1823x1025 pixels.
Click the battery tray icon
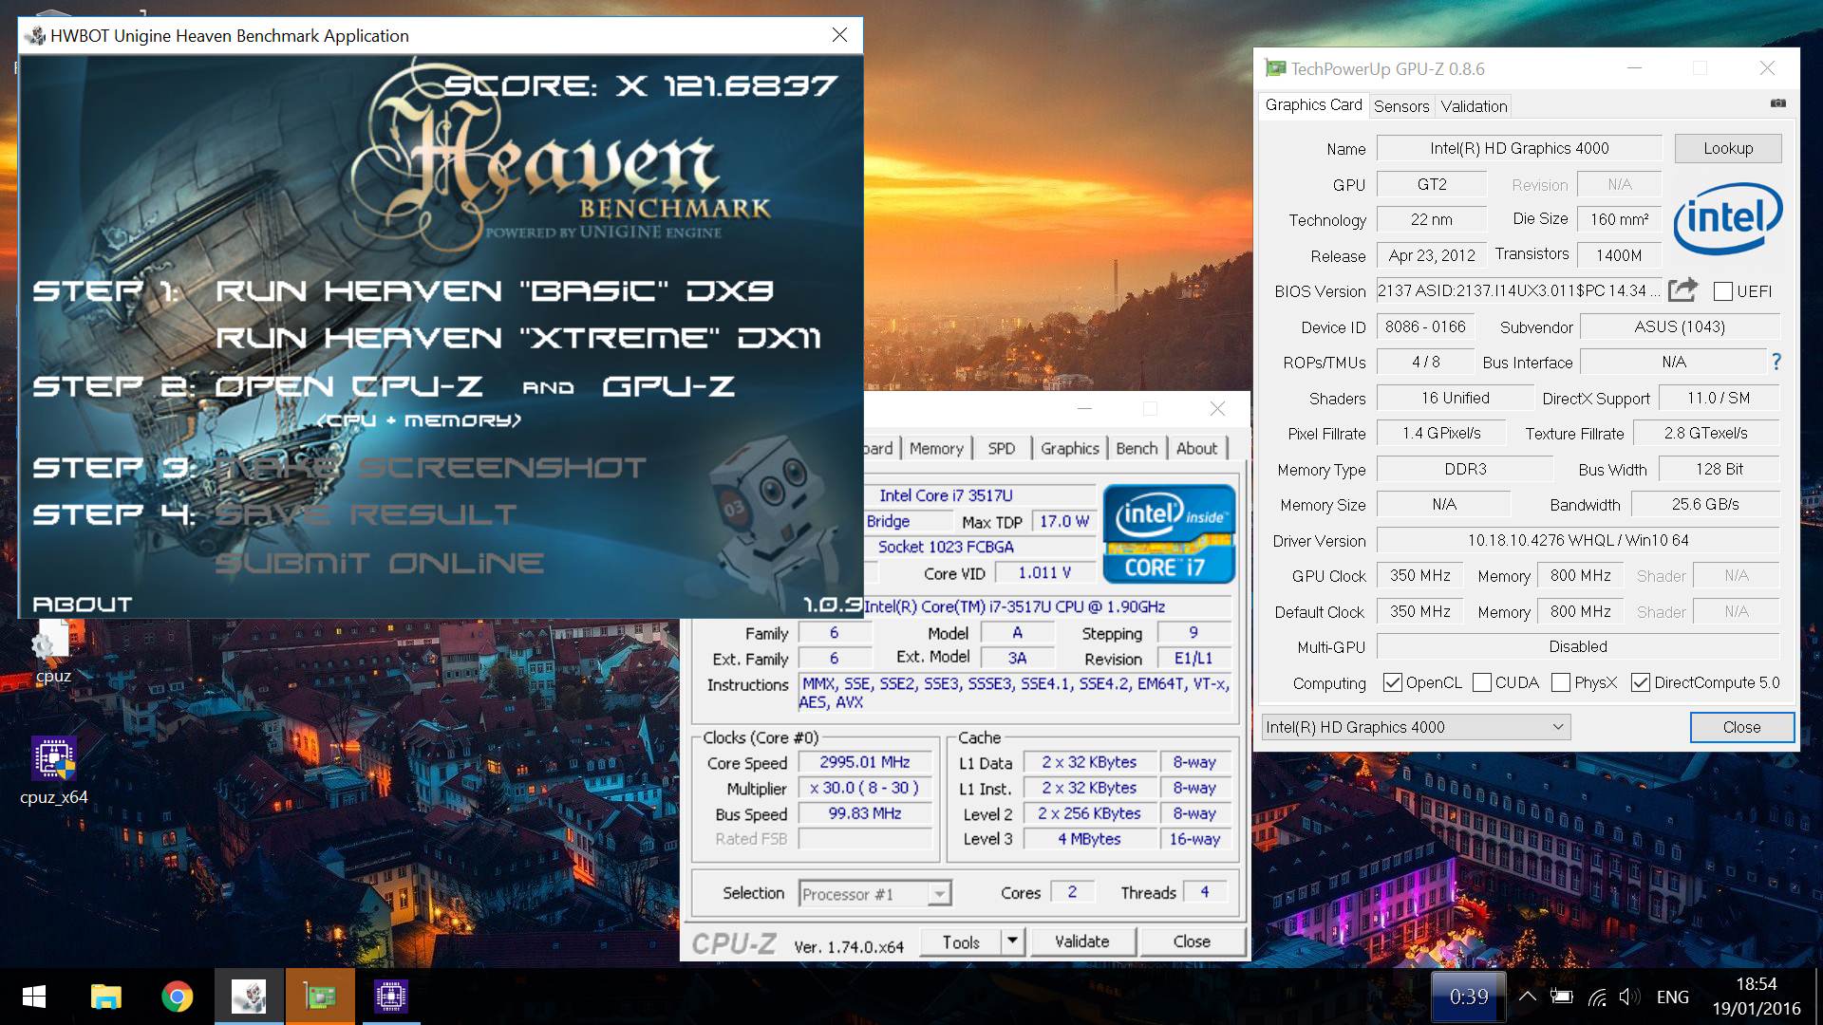coord(1561,997)
